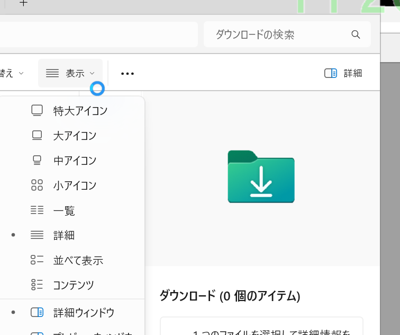The image size is (400, 335).
Task: Click the file selection info card text
Action: pos(270,331)
